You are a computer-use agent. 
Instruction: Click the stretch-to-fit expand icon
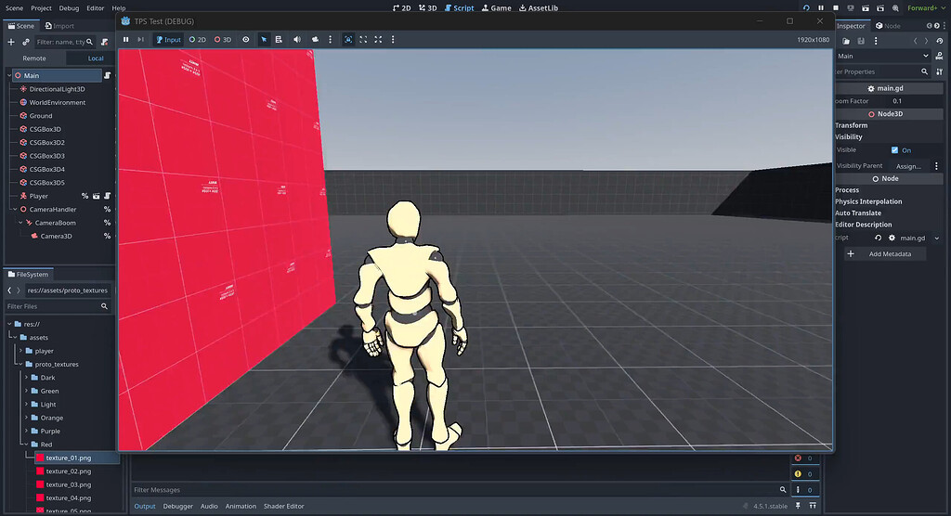(378, 39)
